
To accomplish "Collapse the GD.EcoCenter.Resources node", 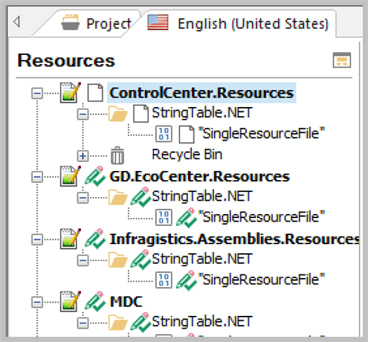I will point(37,177).
